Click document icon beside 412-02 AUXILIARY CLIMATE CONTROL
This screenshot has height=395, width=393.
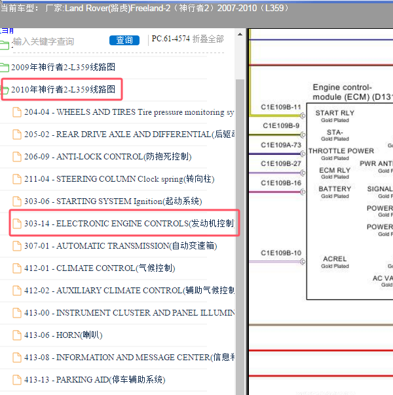pyautogui.click(x=17, y=291)
